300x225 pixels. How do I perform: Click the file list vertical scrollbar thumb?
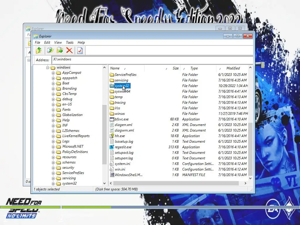[x=250, y=149]
